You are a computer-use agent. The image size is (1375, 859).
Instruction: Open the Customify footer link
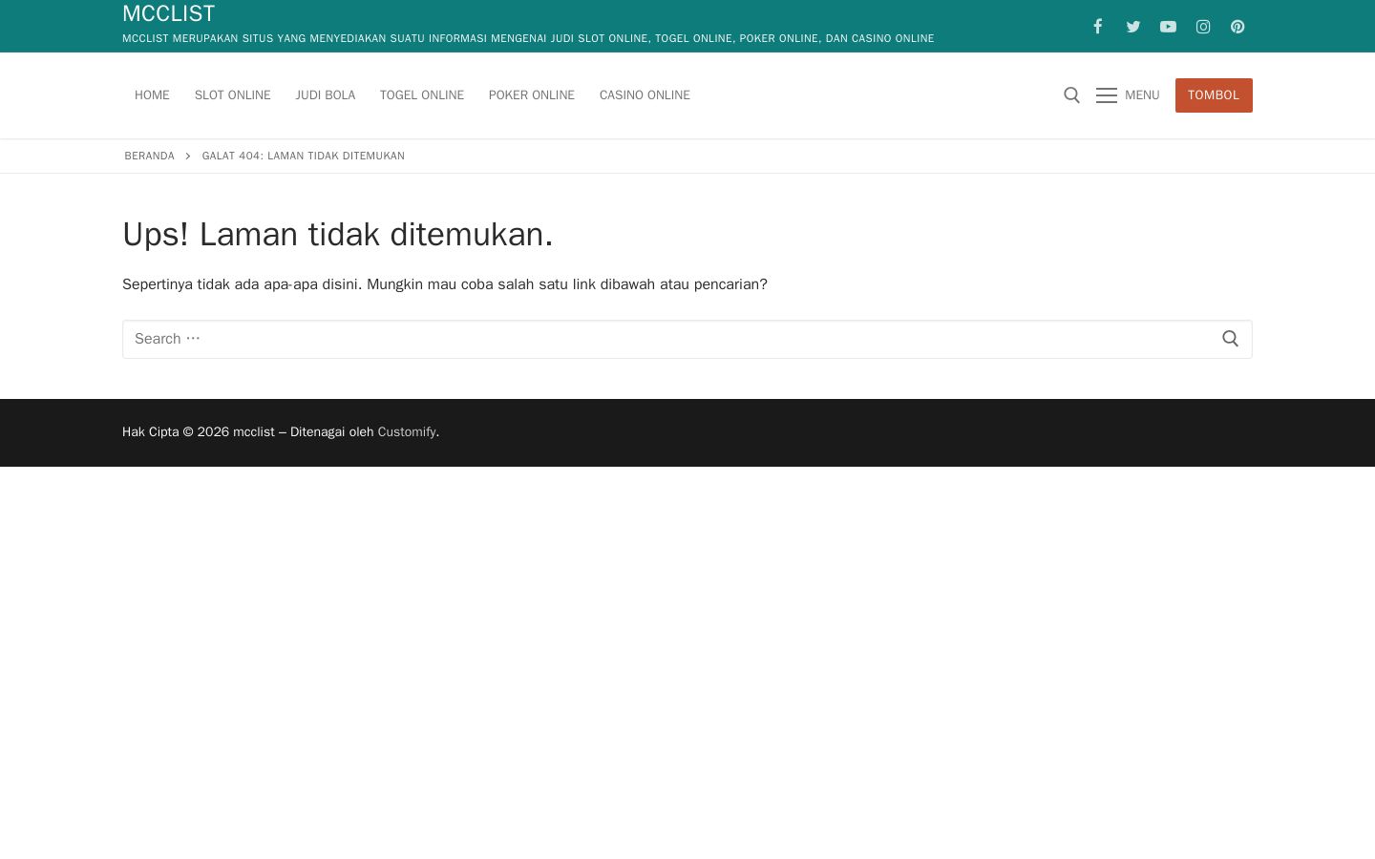(x=407, y=432)
